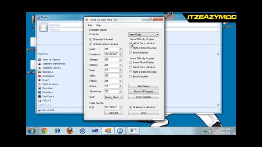262x147 pixels.
Task: Click the blue infinity loop taskbar icon
Action: [x=95, y=131]
